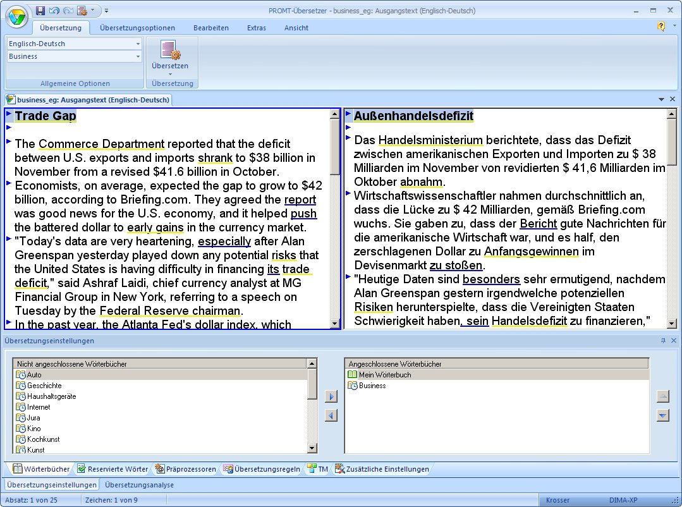682x507 pixels.
Task: Click the source text pane scroll down arrow
Action: click(334, 323)
